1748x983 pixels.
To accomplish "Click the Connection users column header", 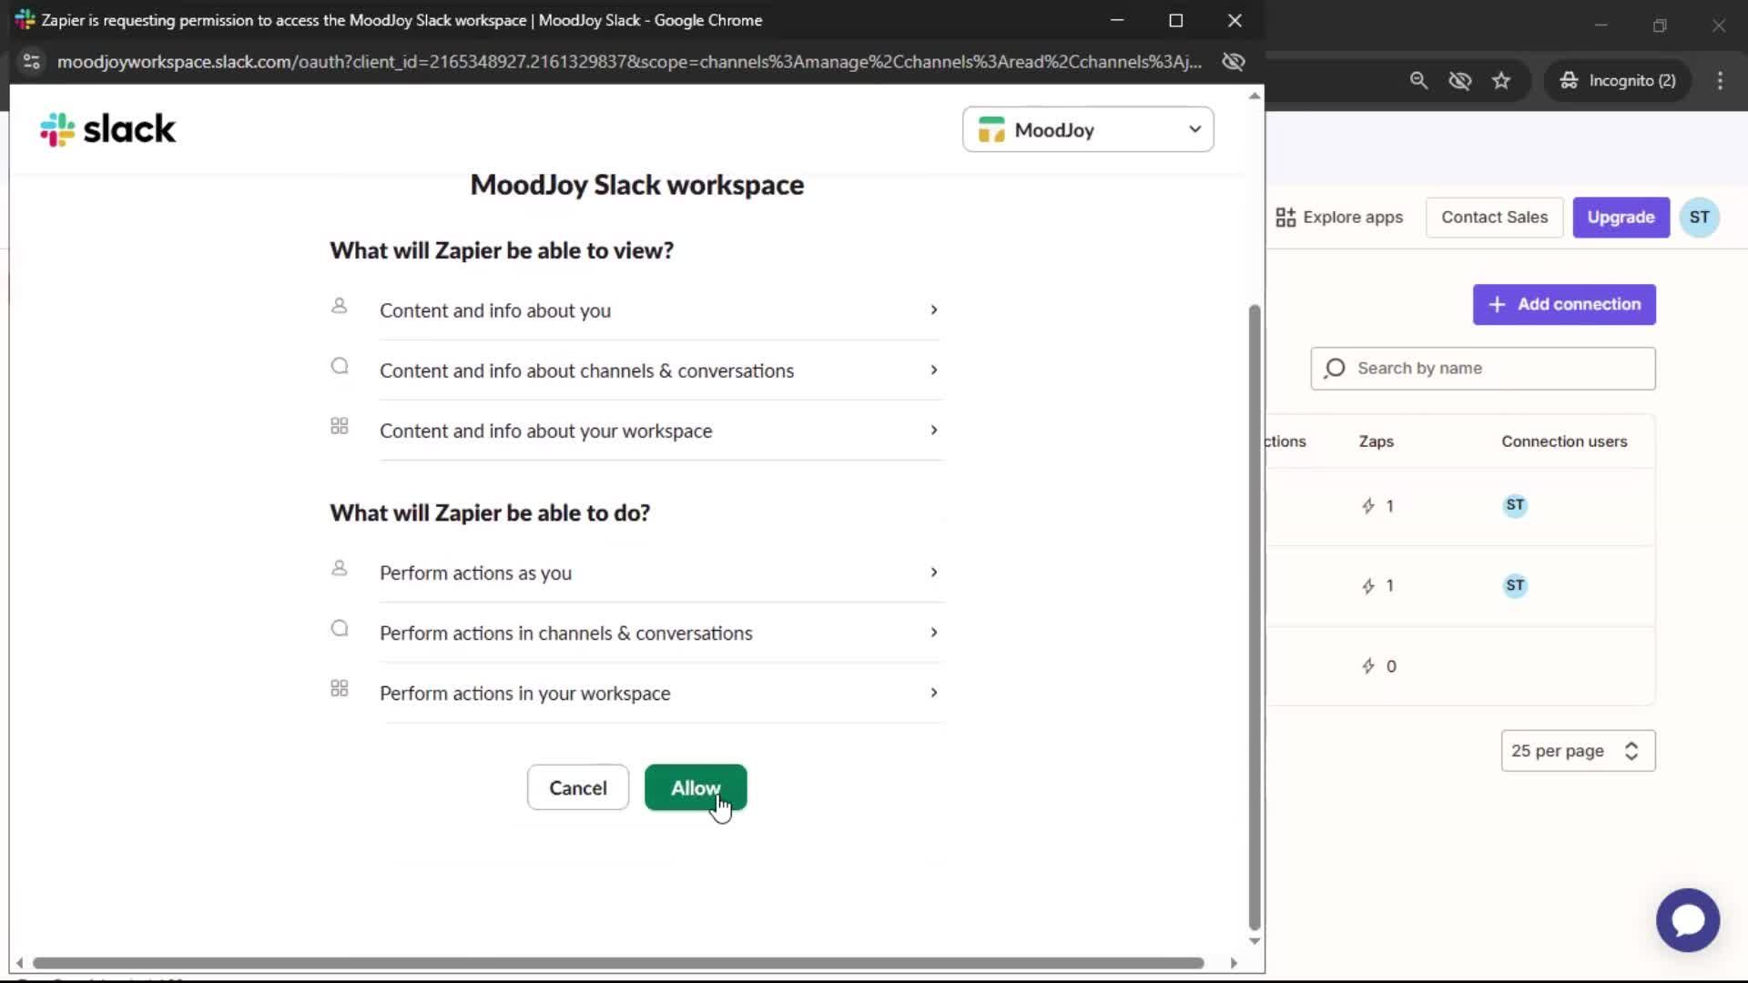I will [x=1564, y=441].
